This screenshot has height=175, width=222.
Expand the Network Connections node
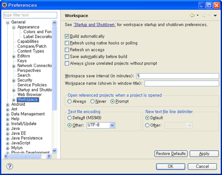tap(14, 66)
